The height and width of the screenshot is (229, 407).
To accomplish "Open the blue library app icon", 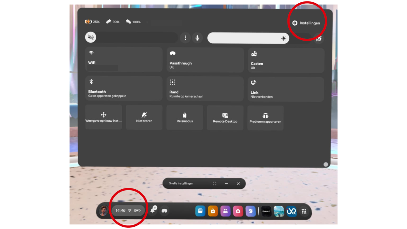I will click(200, 211).
